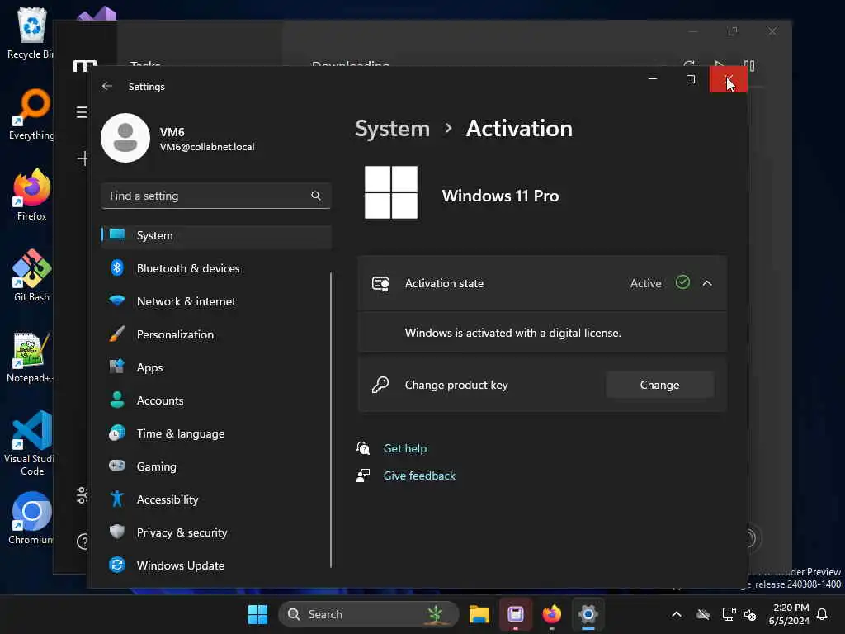Open Network & internet settings

[x=215, y=301]
